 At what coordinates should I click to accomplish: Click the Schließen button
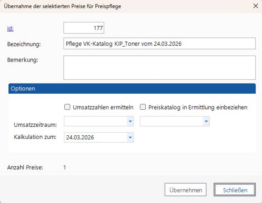pos(234,190)
